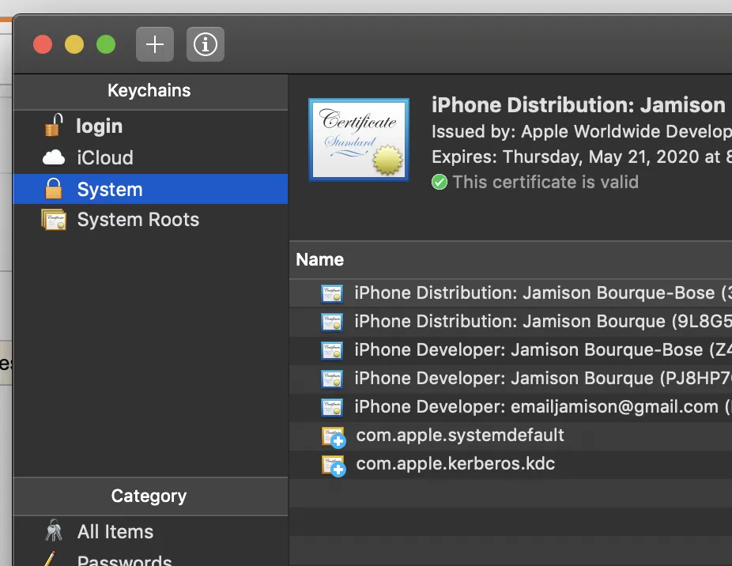Click the certificate-plus icon of com.apple.kerberos.kdc
The width and height of the screenshot is (732, 566).
pos(334,466)
